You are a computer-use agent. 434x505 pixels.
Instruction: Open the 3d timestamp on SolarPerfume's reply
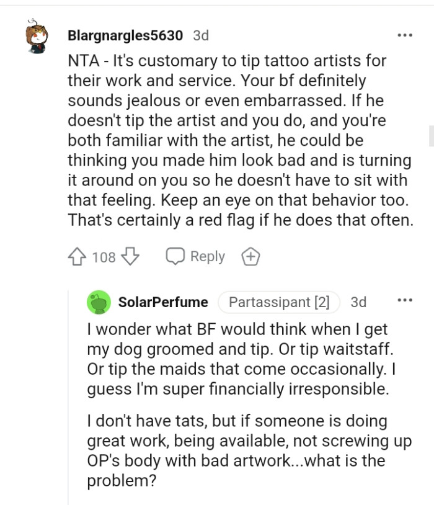point(358,302)
